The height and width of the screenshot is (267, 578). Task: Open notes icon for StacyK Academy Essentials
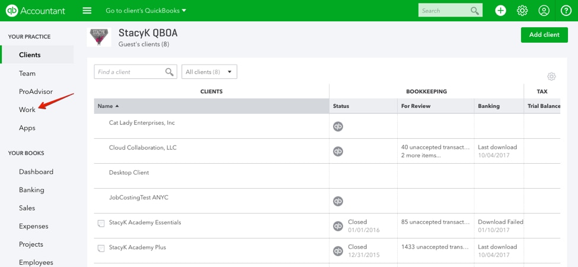101,223
